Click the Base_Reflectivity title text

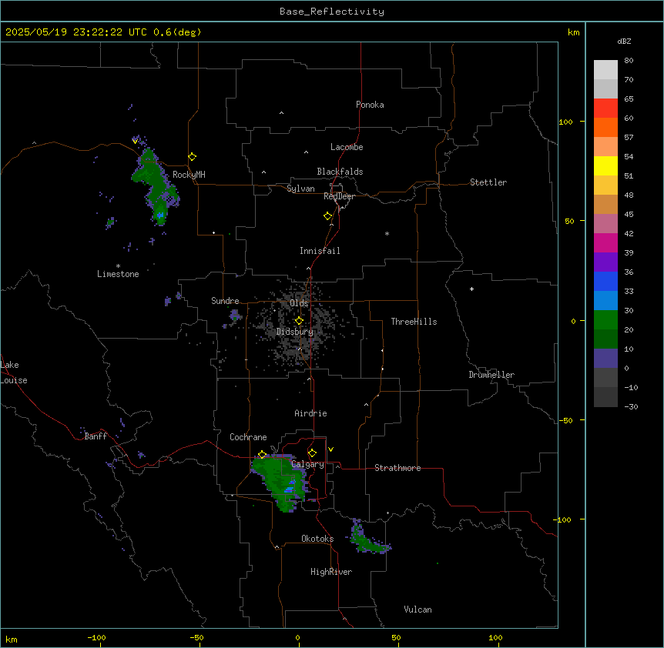click(x=332, y=12)
